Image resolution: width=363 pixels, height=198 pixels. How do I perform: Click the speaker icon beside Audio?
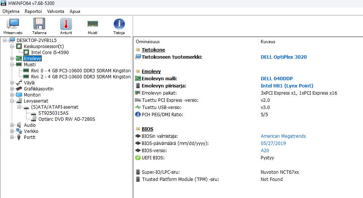tap(19, 125)
